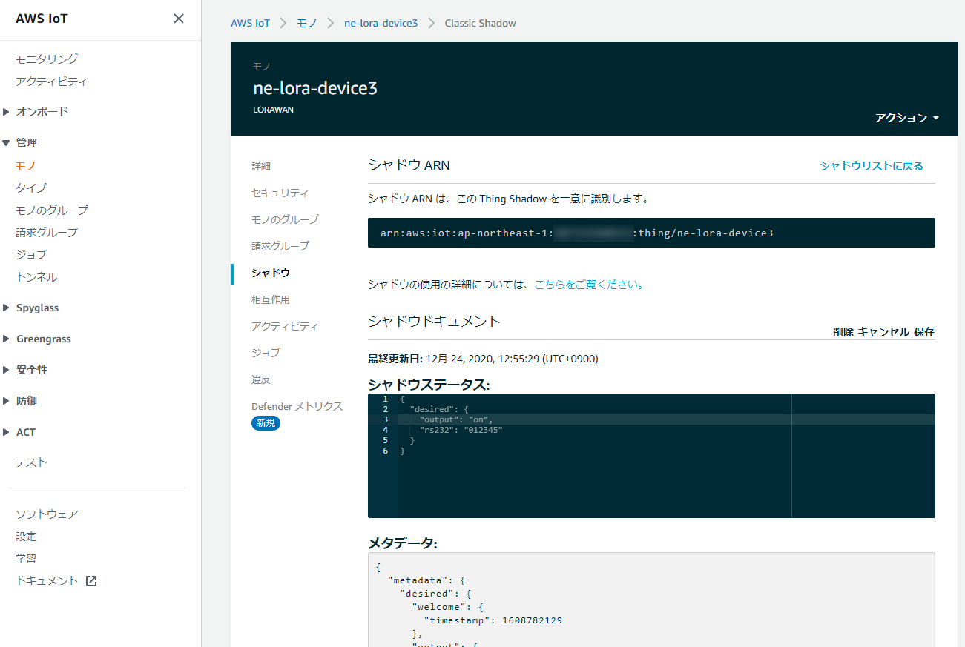Open こちらをご覧ください link
Image resolution: width=965 pixels, height=647 pixels.
[x=589, y=284]
